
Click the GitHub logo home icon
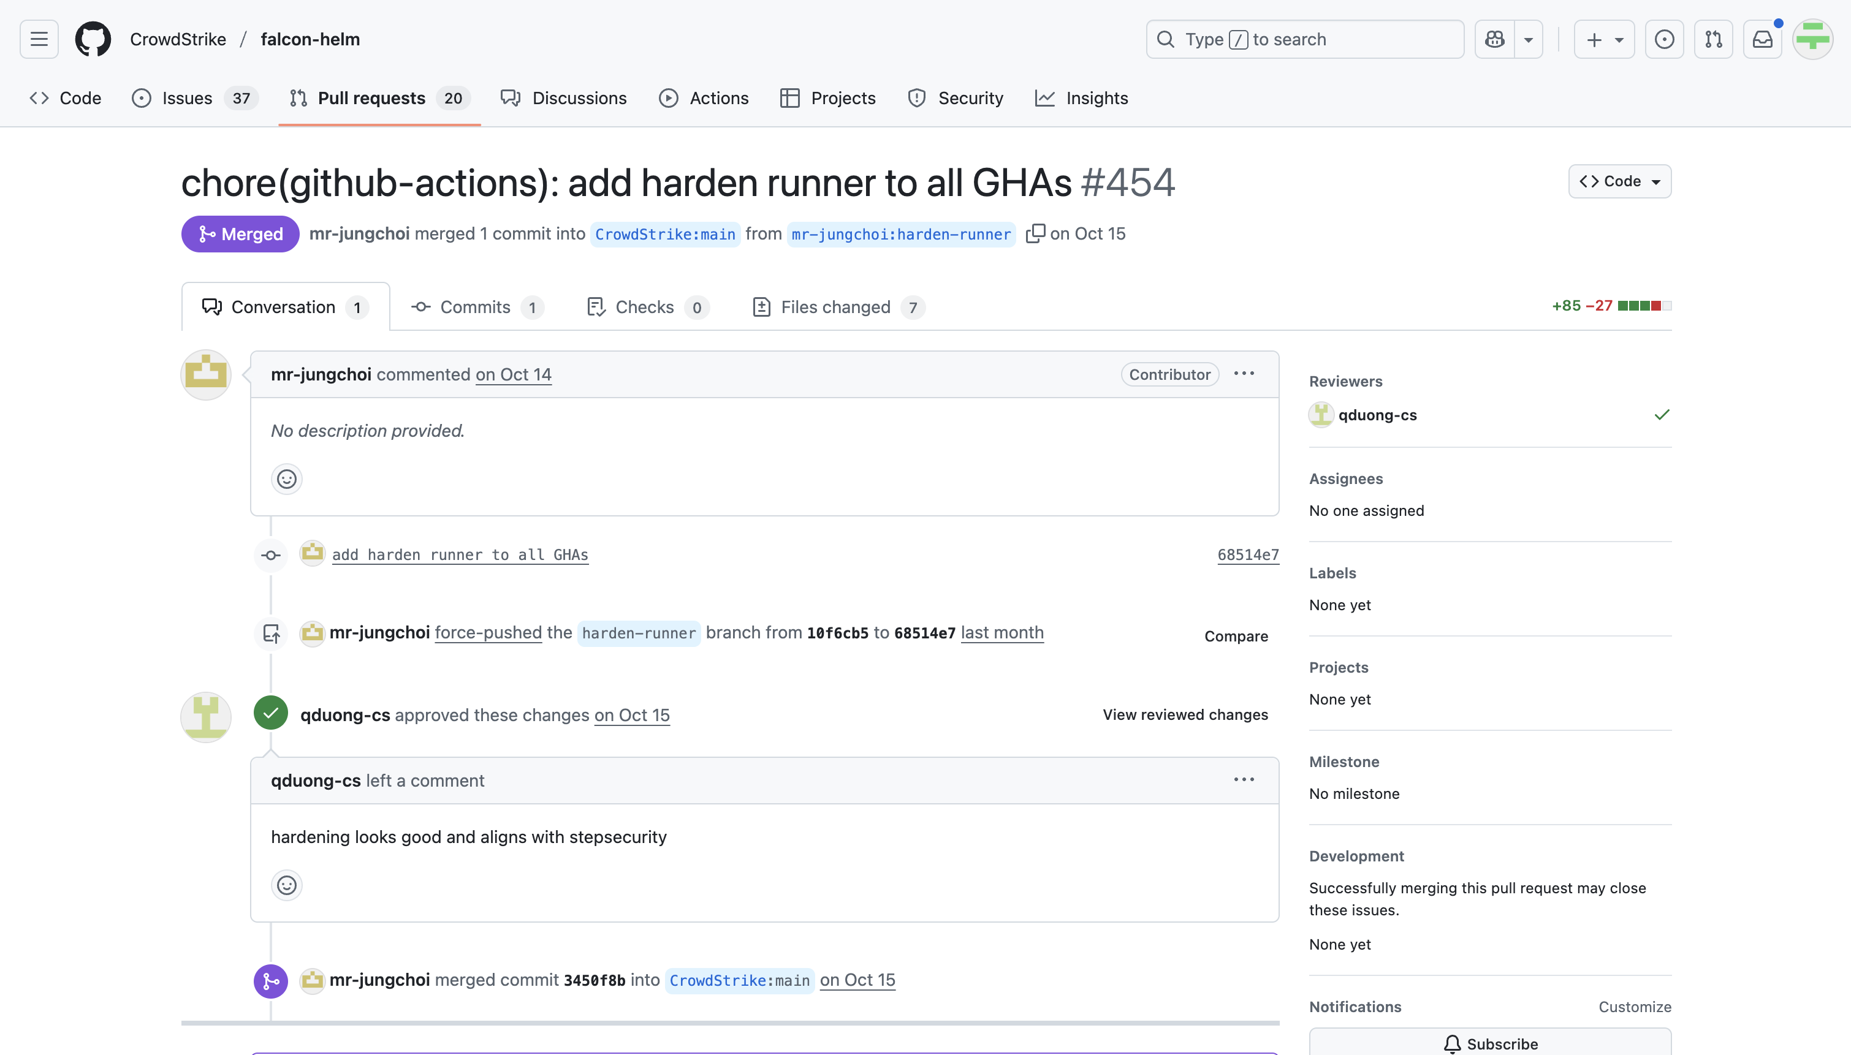coord(93,39)
